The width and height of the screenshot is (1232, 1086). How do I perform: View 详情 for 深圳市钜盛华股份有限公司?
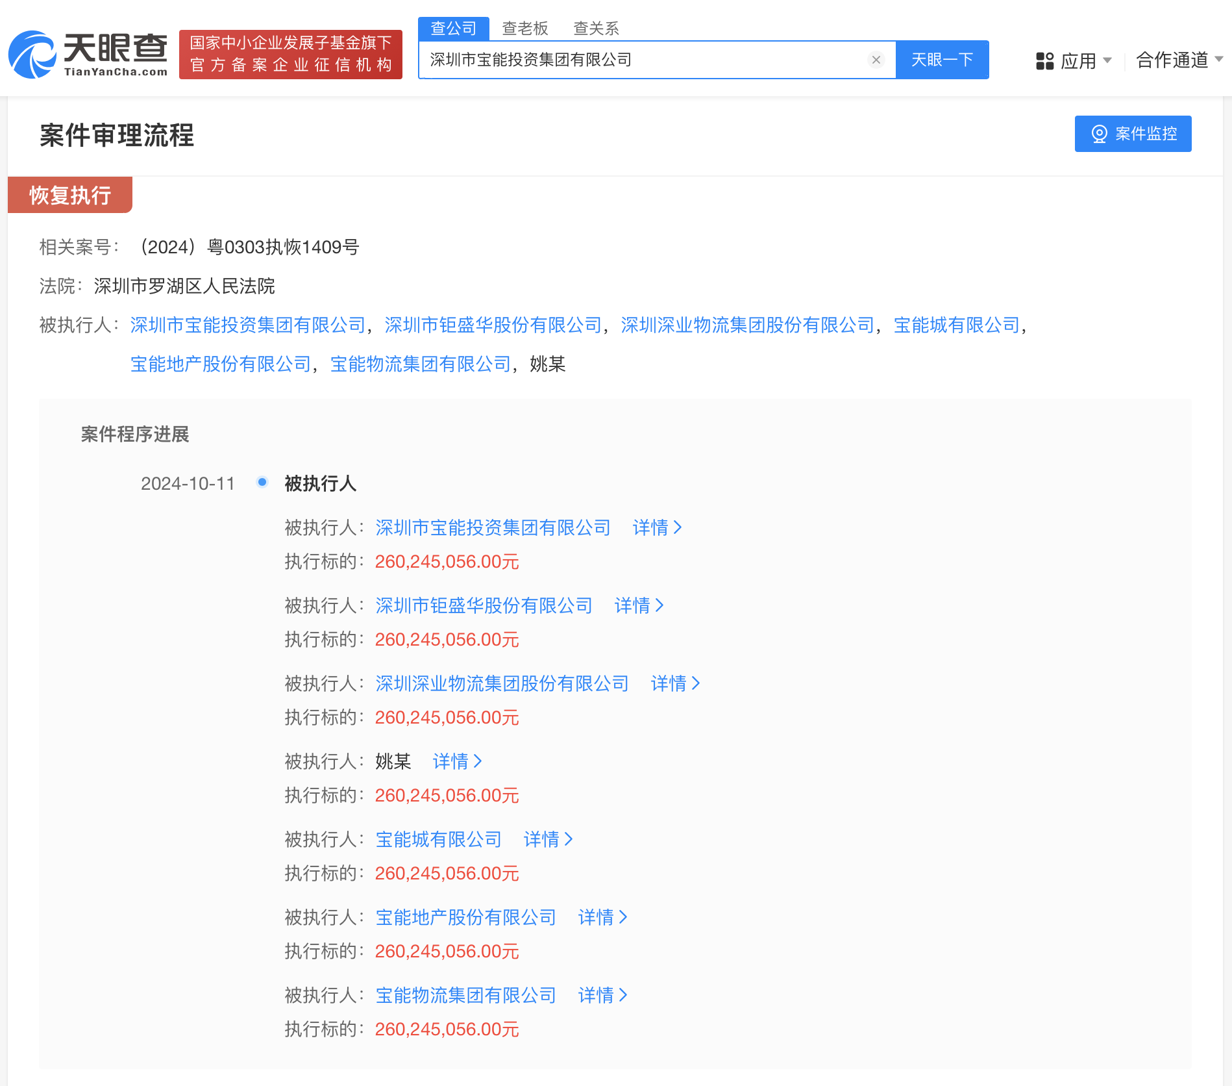(x=639, y=605)
